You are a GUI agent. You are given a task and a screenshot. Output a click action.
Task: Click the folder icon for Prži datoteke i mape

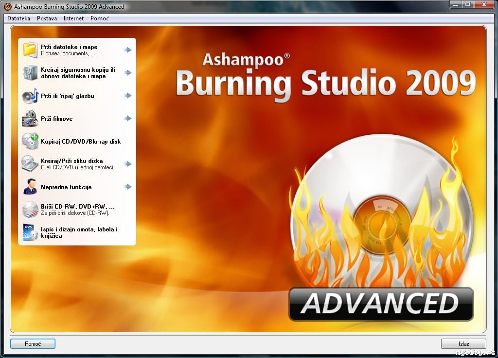click(x=30, y=50)
